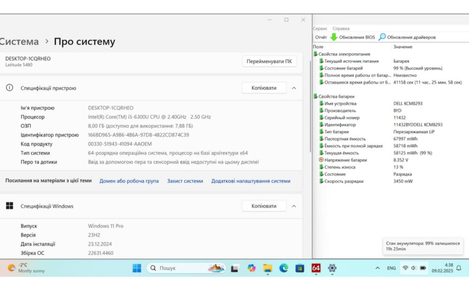Click the Пошук taskbar search box
Screen dimensions: 469x294
point(186,268)
